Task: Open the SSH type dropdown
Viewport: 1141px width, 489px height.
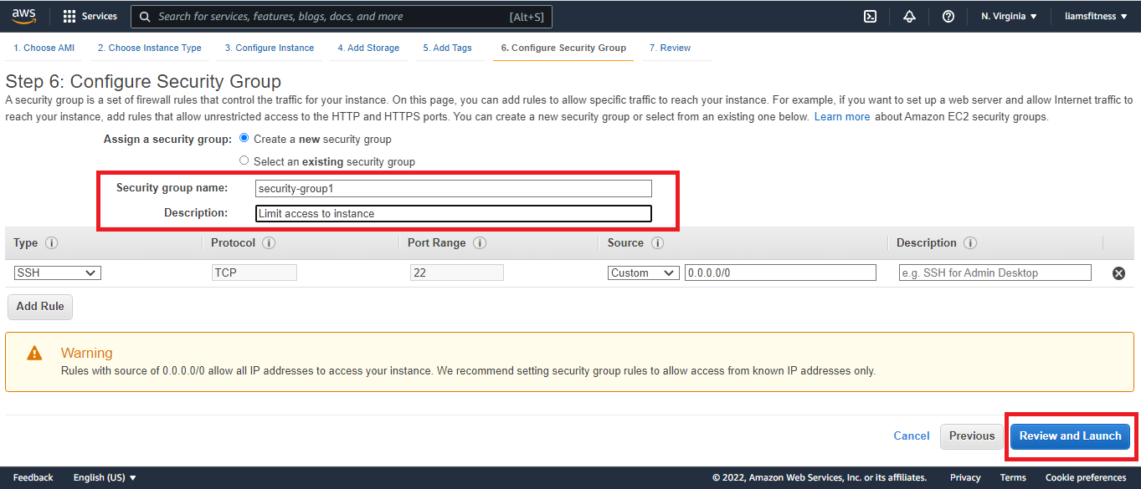Action: (58, 273)
